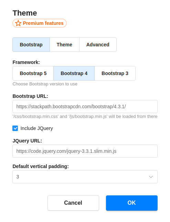The width and height of the screenshot is (170, 222).
Task: Switch to the Theme tab
Action: (x=64, y=45)
